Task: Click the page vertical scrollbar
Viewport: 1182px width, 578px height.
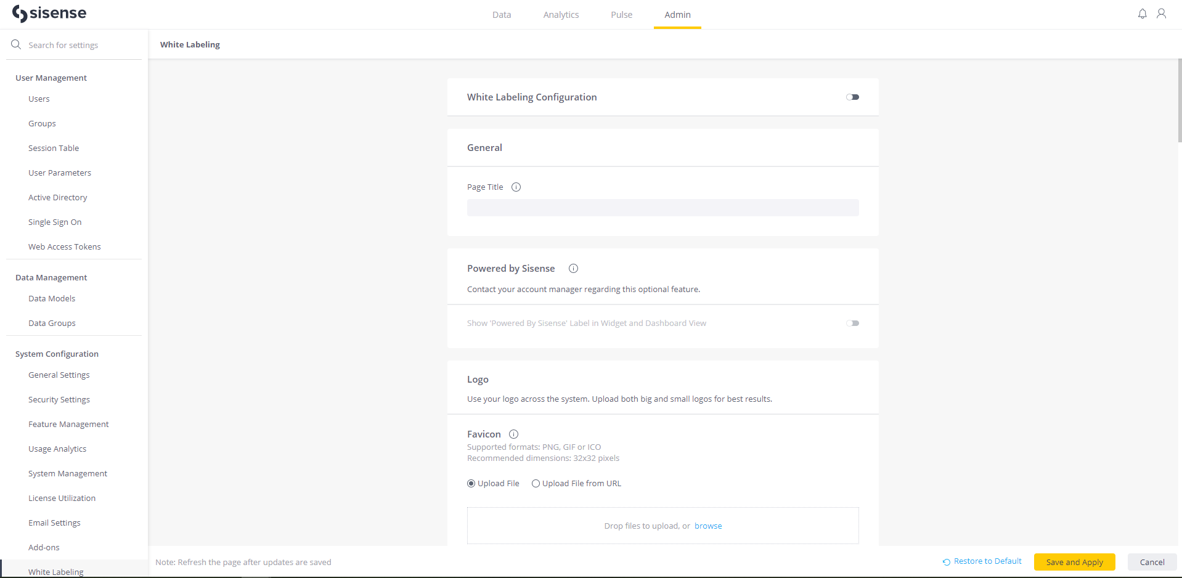Action: tap(1180, 100)
